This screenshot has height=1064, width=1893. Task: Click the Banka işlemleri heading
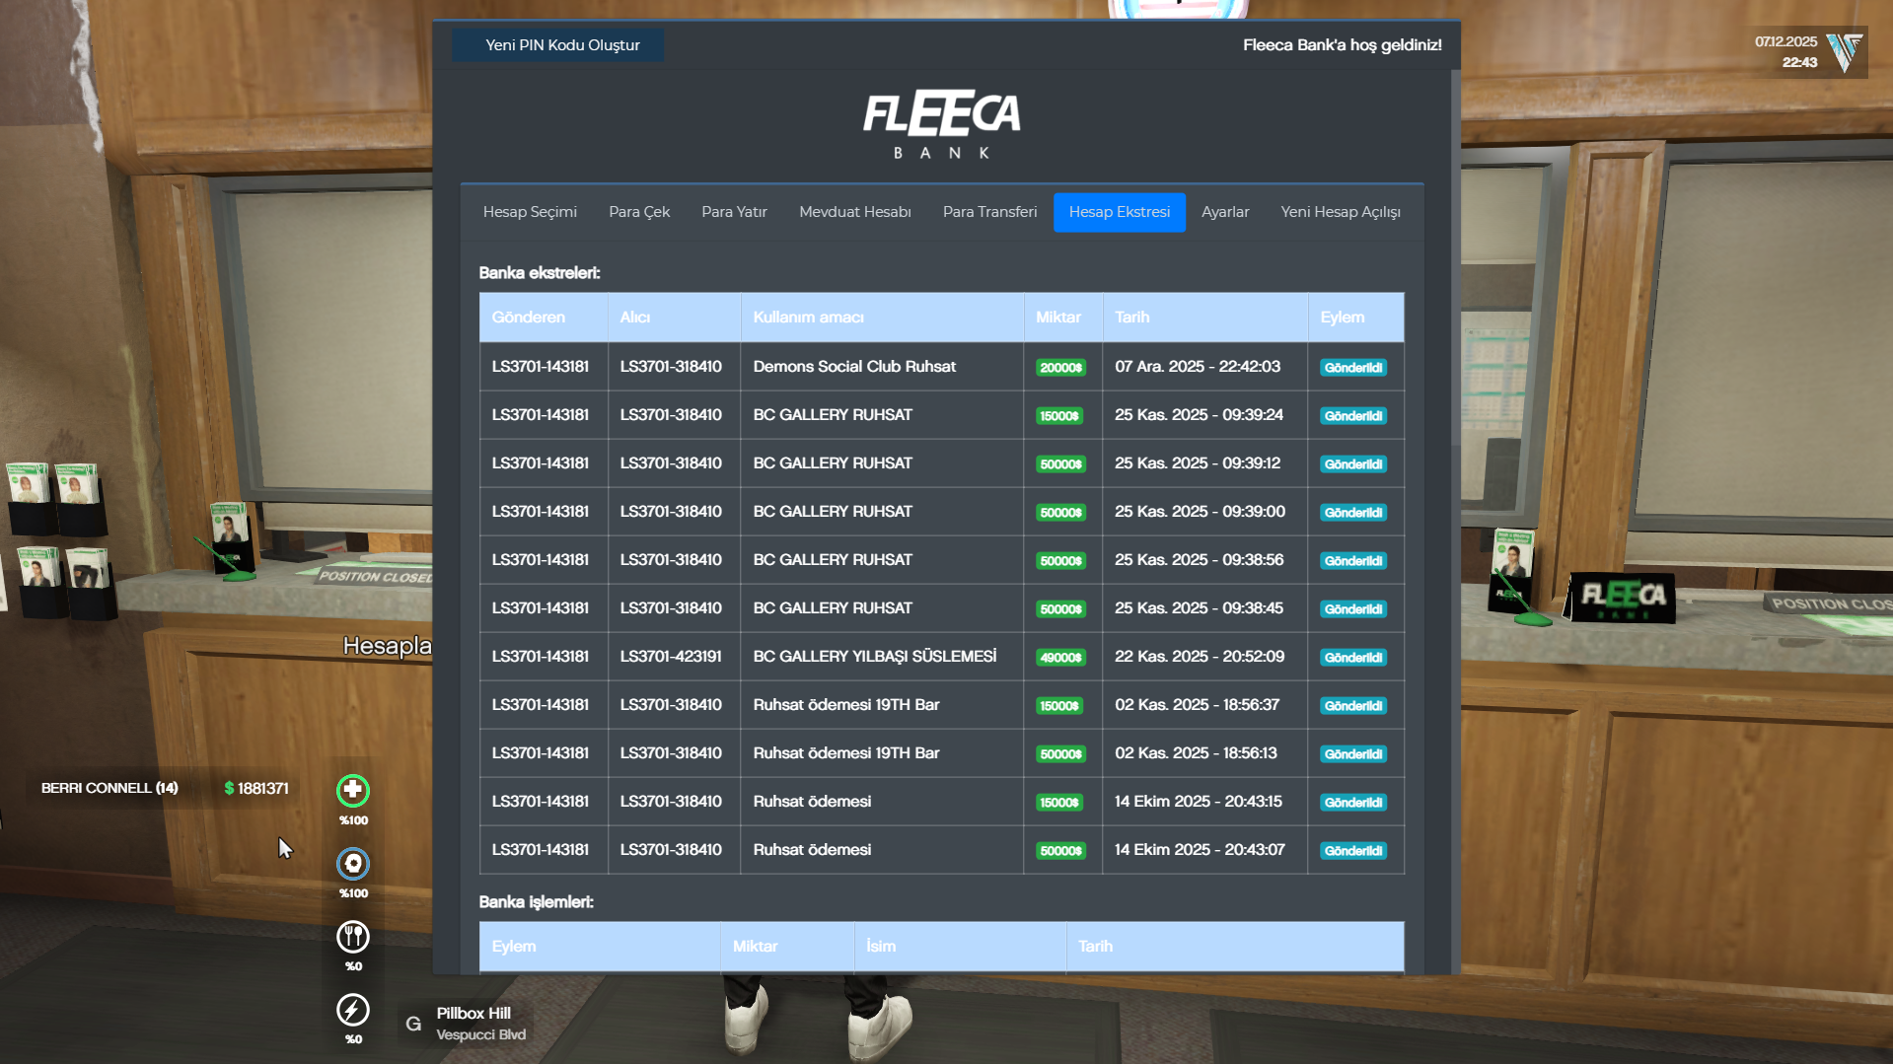537,902
